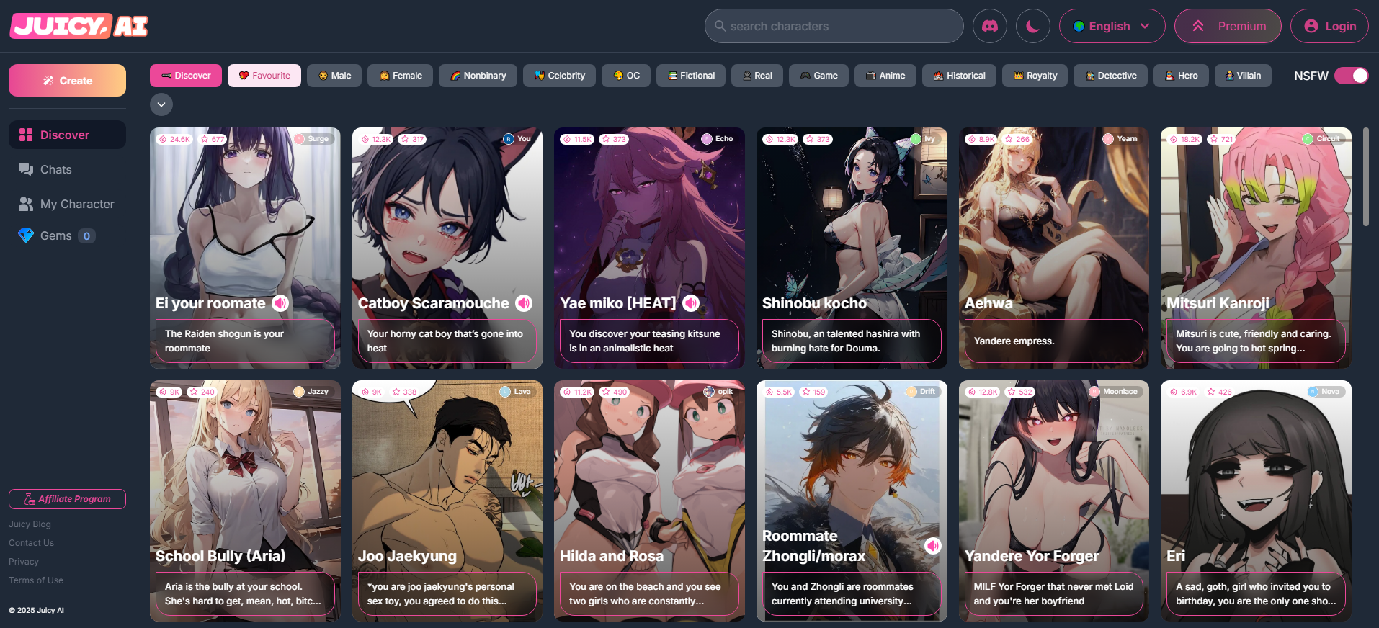
Task: Play voice for Yae miko [HEAT]
Action: (x=691, y=303)
